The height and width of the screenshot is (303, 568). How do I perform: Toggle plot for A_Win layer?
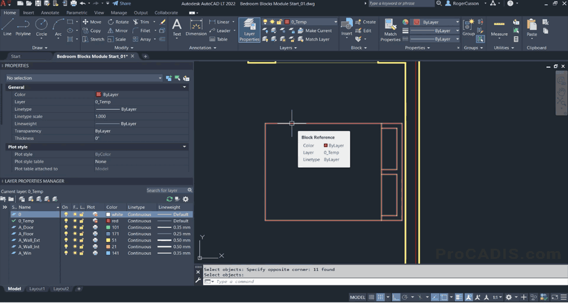pos(95,253)
